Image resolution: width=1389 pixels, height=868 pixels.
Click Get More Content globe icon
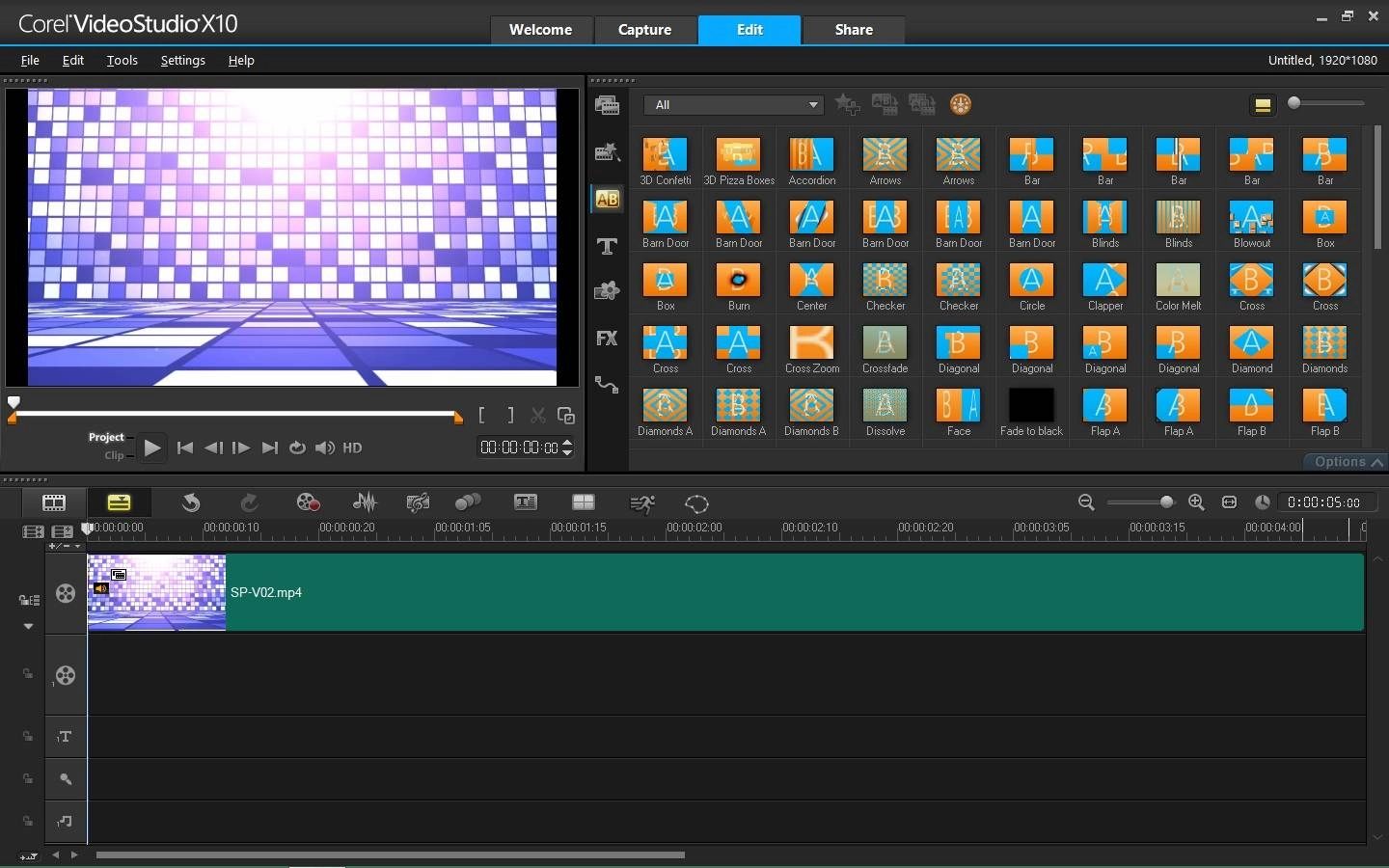(x=961, y=104)
